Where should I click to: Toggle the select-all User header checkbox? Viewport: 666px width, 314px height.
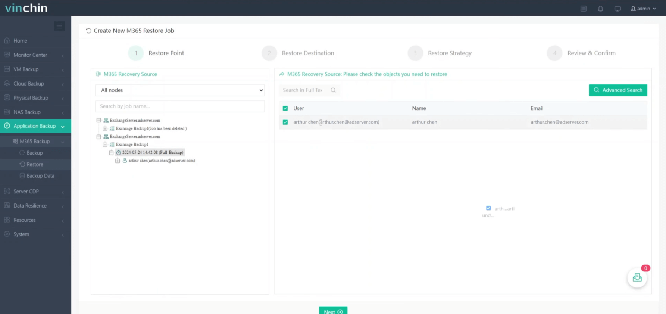pos(285,108)
